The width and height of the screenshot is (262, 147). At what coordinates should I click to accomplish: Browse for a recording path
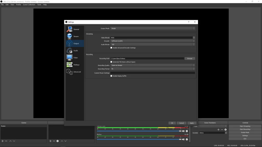coord(190,58)
